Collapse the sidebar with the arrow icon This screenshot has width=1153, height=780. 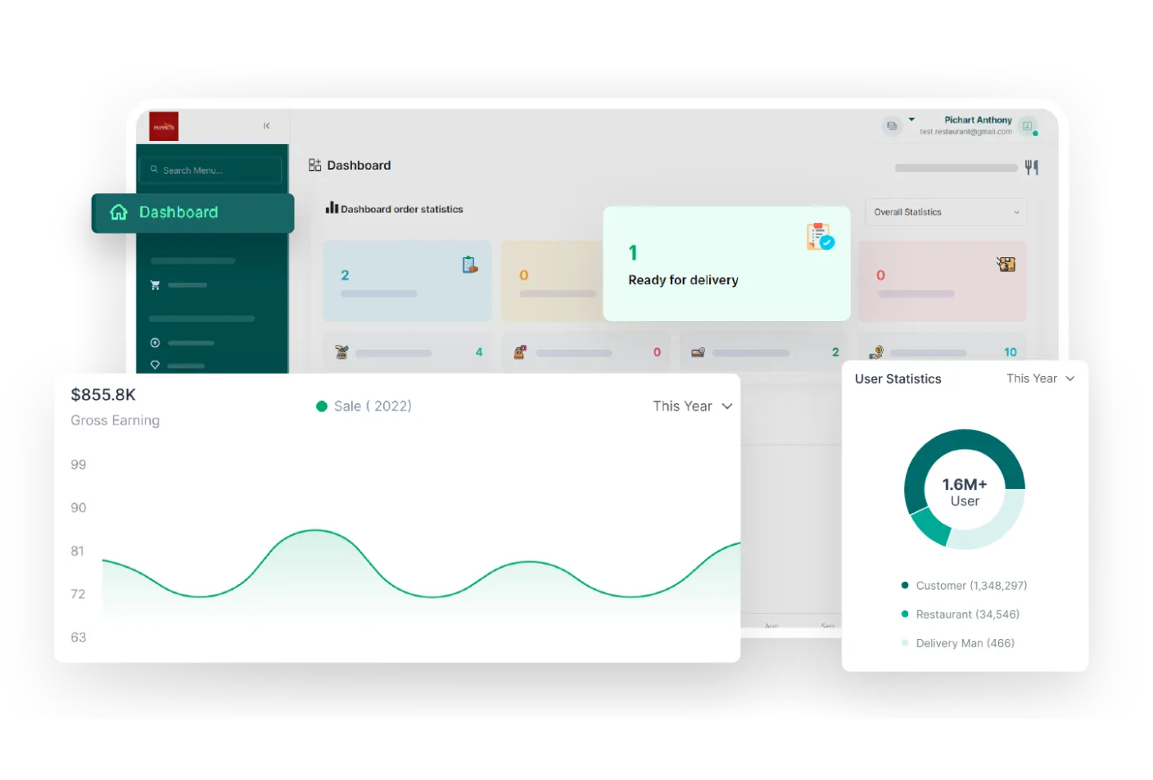pos(266,126)
